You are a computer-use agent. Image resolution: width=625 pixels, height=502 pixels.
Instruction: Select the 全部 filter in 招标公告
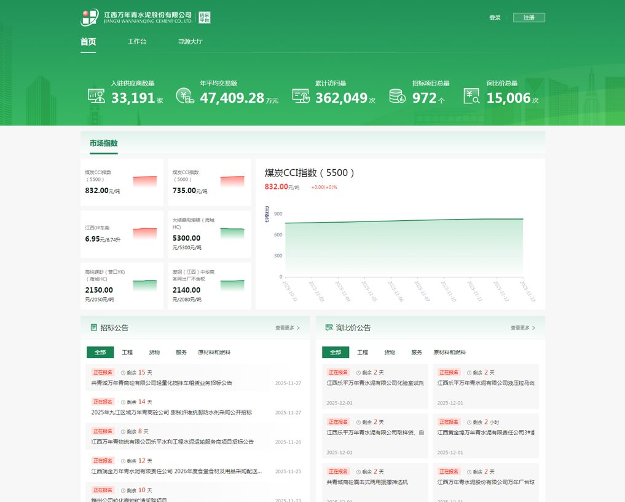[100, 353]
